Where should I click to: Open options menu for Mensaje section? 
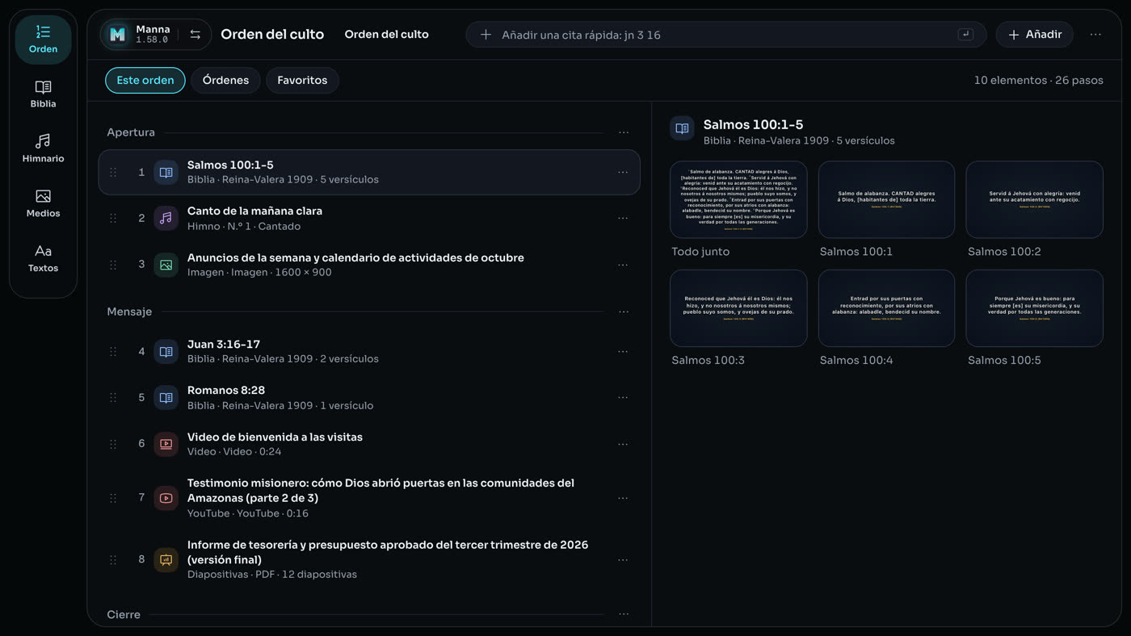tap(624, 312)
